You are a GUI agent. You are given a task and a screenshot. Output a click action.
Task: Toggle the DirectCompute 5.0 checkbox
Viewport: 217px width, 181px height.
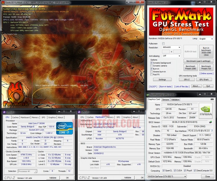click(x=195, y=170)
